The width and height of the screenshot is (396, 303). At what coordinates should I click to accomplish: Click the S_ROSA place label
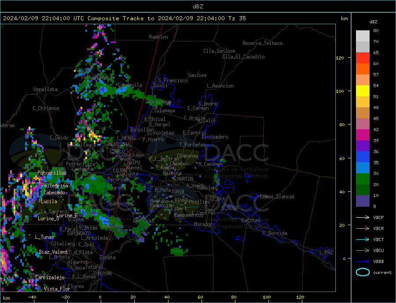(x=230, y=208)
